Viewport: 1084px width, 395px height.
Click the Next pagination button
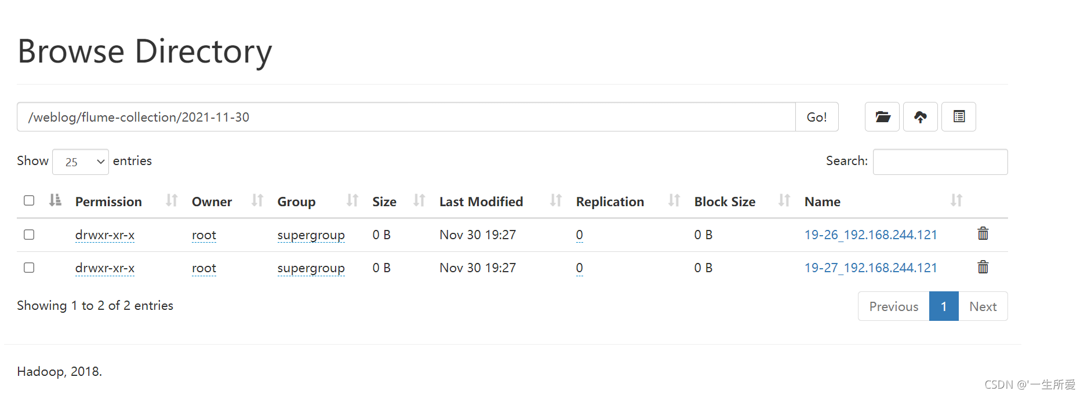point(983,306)
